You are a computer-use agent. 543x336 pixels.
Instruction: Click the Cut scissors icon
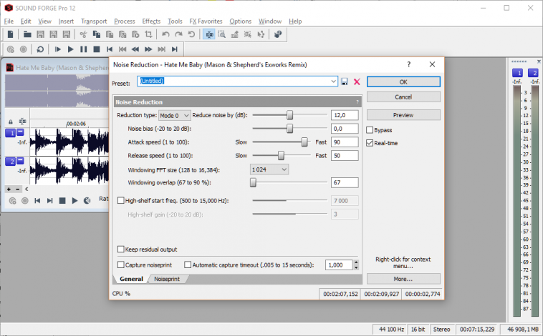(x=84, y=34)
